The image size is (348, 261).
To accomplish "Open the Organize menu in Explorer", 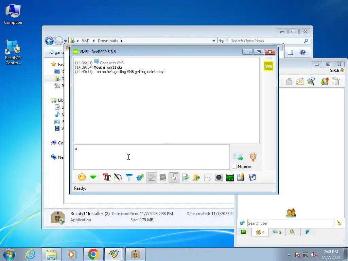I will tap(57, 52).
